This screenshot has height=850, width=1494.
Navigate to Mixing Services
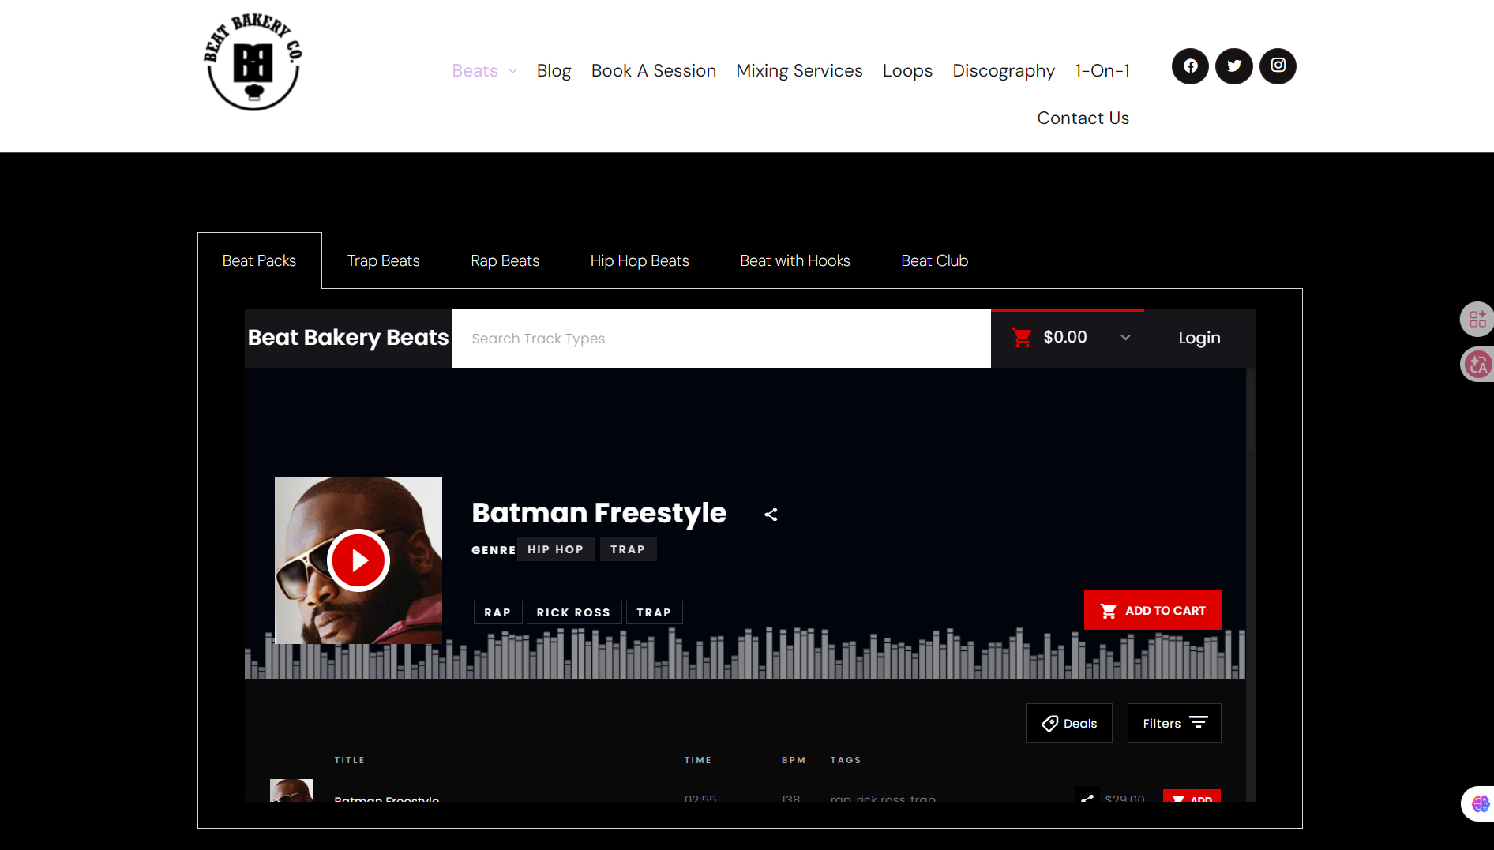coord(799,71)
